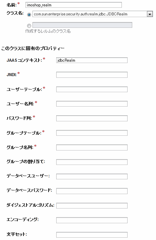Select the ダイジェストアルゴリズム text box
The image size is (156, 240).
[92, 205]
